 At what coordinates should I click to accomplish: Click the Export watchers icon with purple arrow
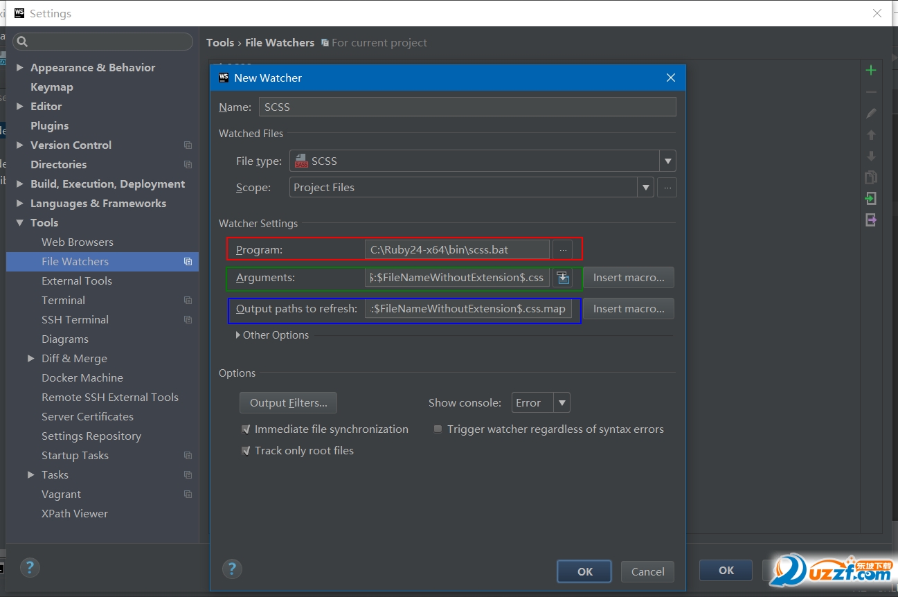(x=871, y=220)
